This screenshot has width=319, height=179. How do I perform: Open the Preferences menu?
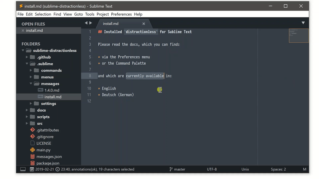(x=121, y=14)
